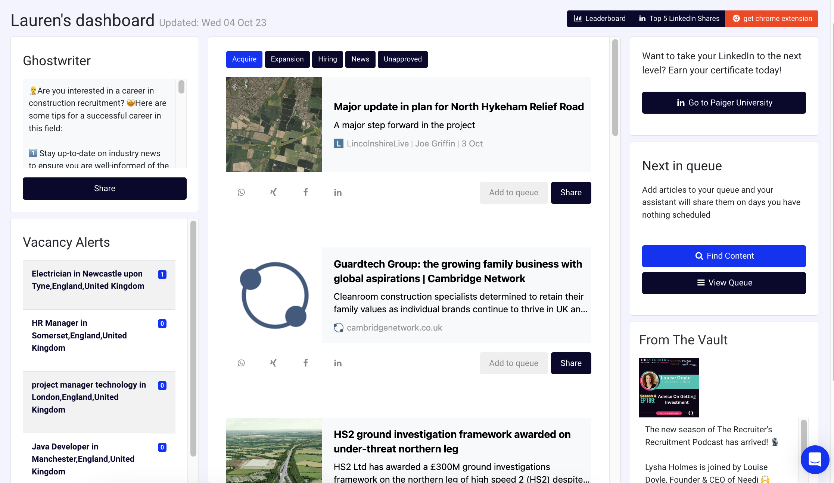Open Guardtech Group article headline
834x483 pixels.
pyautogui.click(x=458, y=271)
